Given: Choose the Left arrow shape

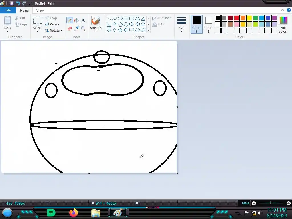Looking at the screenshot, I should [137, 24].
